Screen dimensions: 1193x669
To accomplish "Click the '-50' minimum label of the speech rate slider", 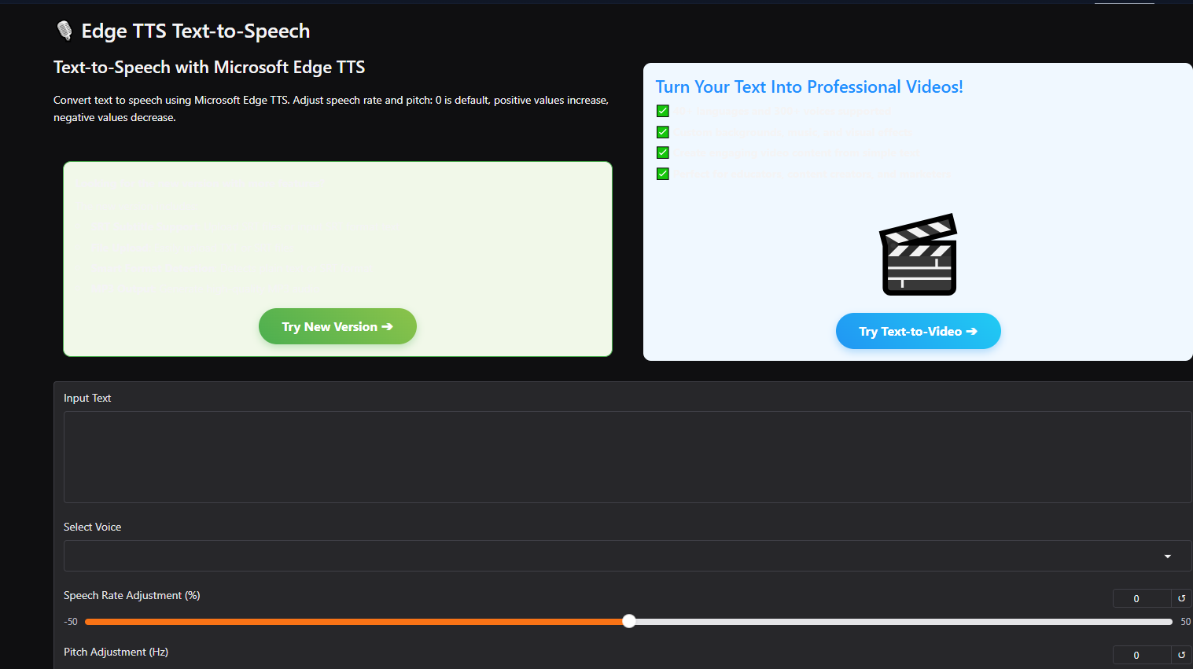I will (71, 622).
